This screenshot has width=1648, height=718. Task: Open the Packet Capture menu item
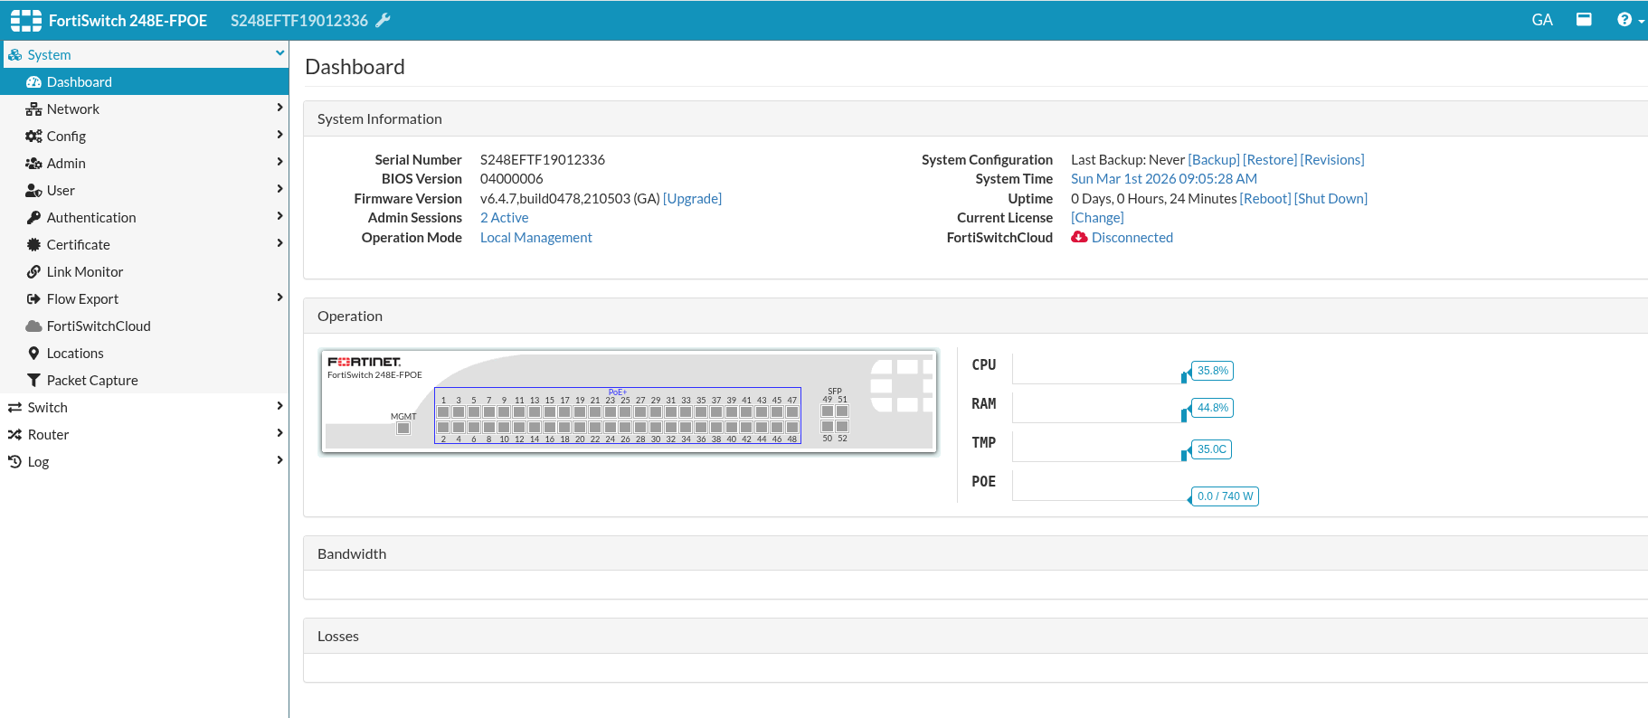click(x=145, y=380)
